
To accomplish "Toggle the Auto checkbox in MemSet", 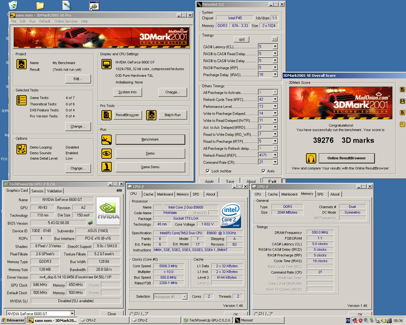I will pos(264,171).
